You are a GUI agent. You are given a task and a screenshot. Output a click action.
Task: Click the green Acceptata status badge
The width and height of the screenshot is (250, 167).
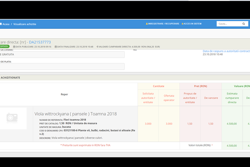(4, 46)
